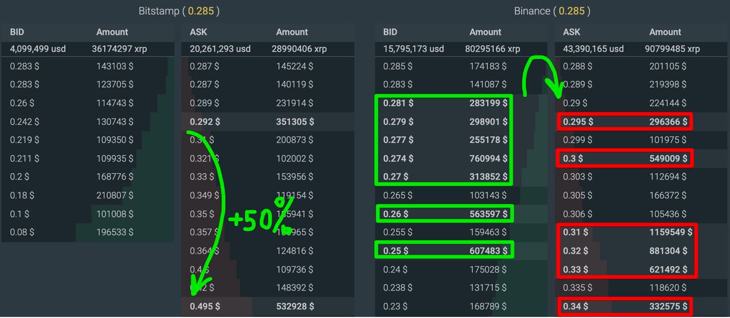
Task: Click the Amount header above 36174297 xrp
Action: pos(112,32)
